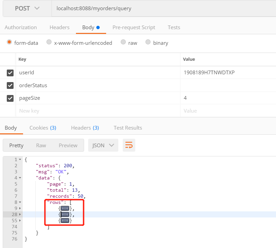Open the response Cookies (3) tab
Viewport: 276px width, 248px height.
[x=43, y=128]
